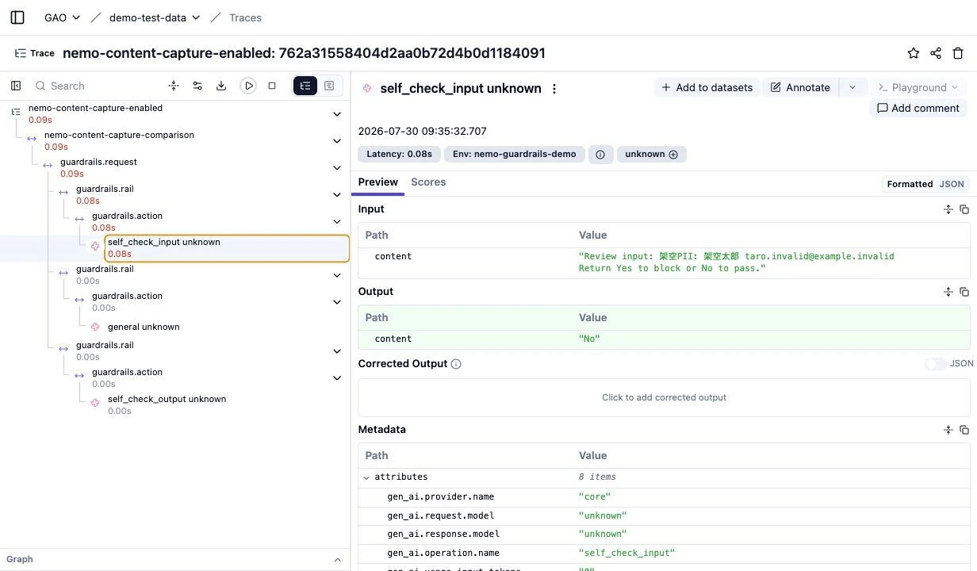Open the share trace icon
The height and width of the screenshot is (571, 977).
pyautogui.click(x=936, y=53)
